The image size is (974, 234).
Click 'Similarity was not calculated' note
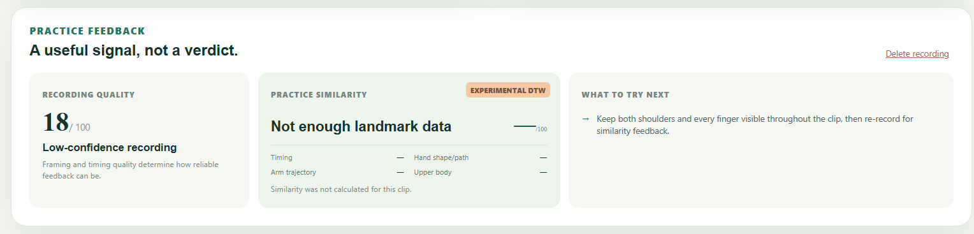(x=341, y=189)
